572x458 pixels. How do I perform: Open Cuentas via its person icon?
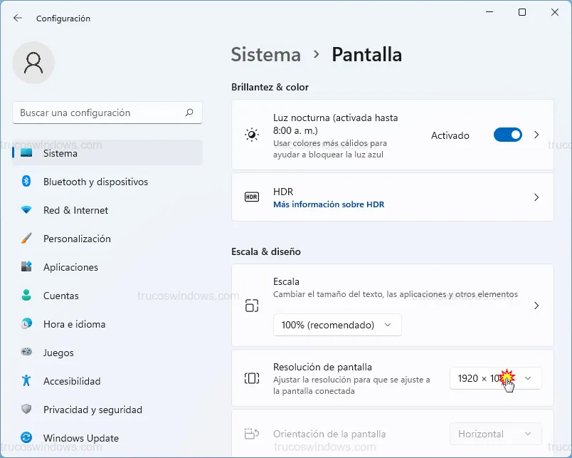pyautogui.click(x=26, y=296)
